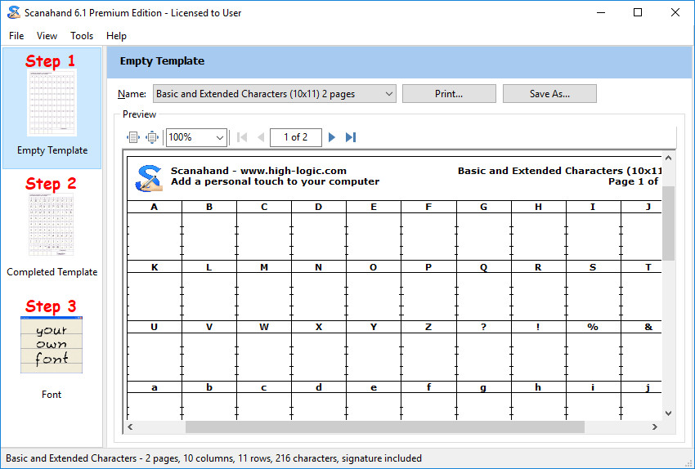
Task: Close the Scanahand window
Action: point(675,12)
